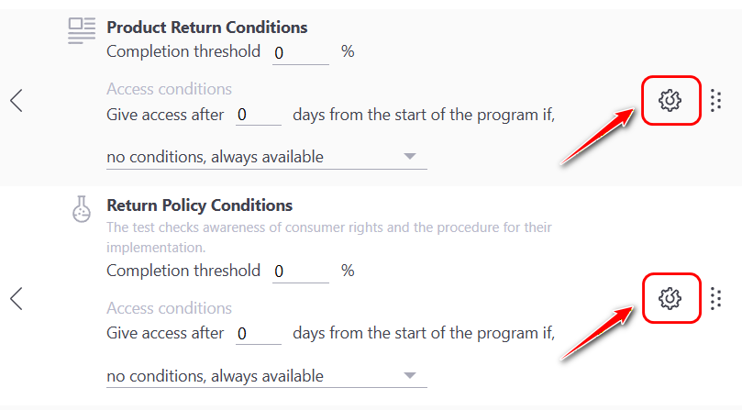Click the document icon of Product Return Conditions

pos(82,31)
